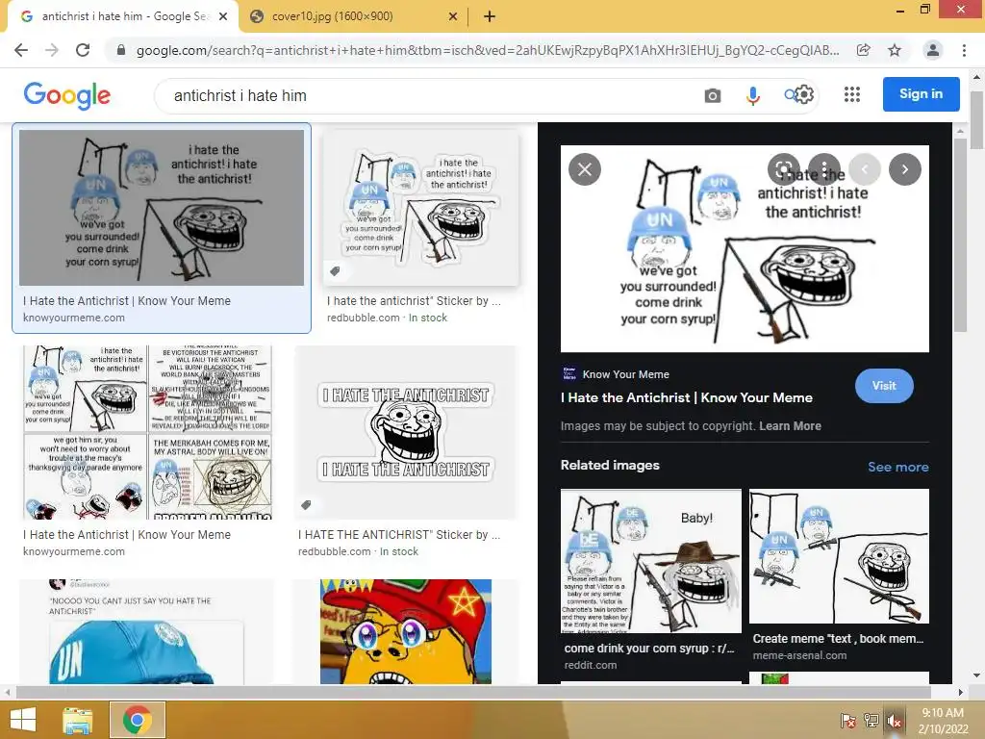Click the address bar URL

(488, 50)
